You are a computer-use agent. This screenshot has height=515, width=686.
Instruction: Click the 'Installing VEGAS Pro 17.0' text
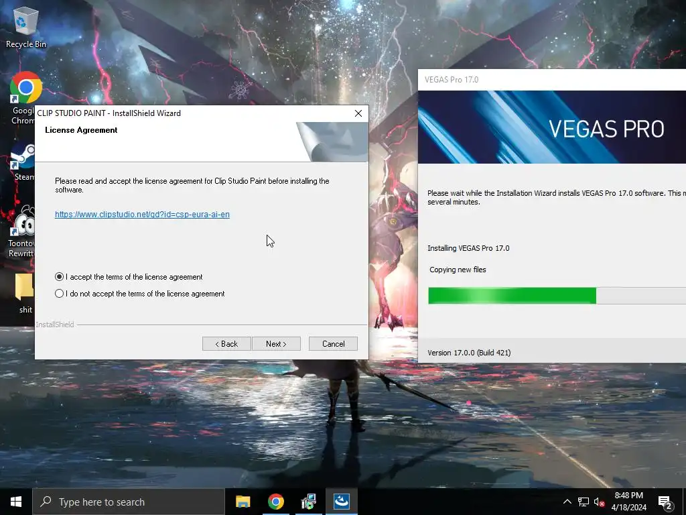[x=468, y=248]
